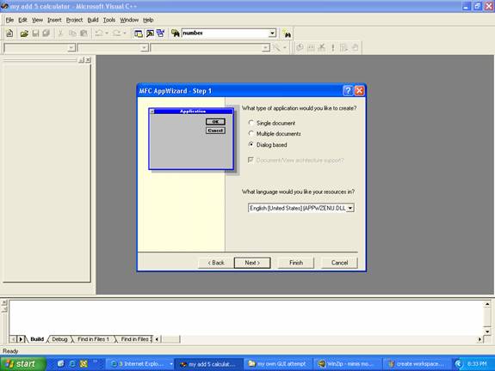
Task: Open a file with the Open folder icon
Action: 24,33
